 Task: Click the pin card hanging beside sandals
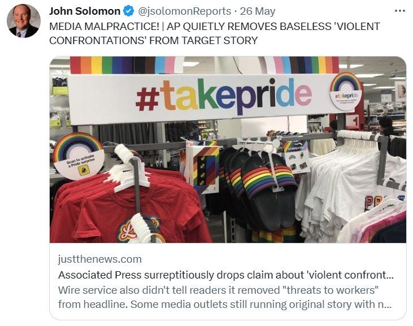pos(296,157)
